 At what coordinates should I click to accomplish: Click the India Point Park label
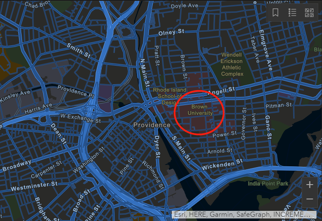(268, 184)
